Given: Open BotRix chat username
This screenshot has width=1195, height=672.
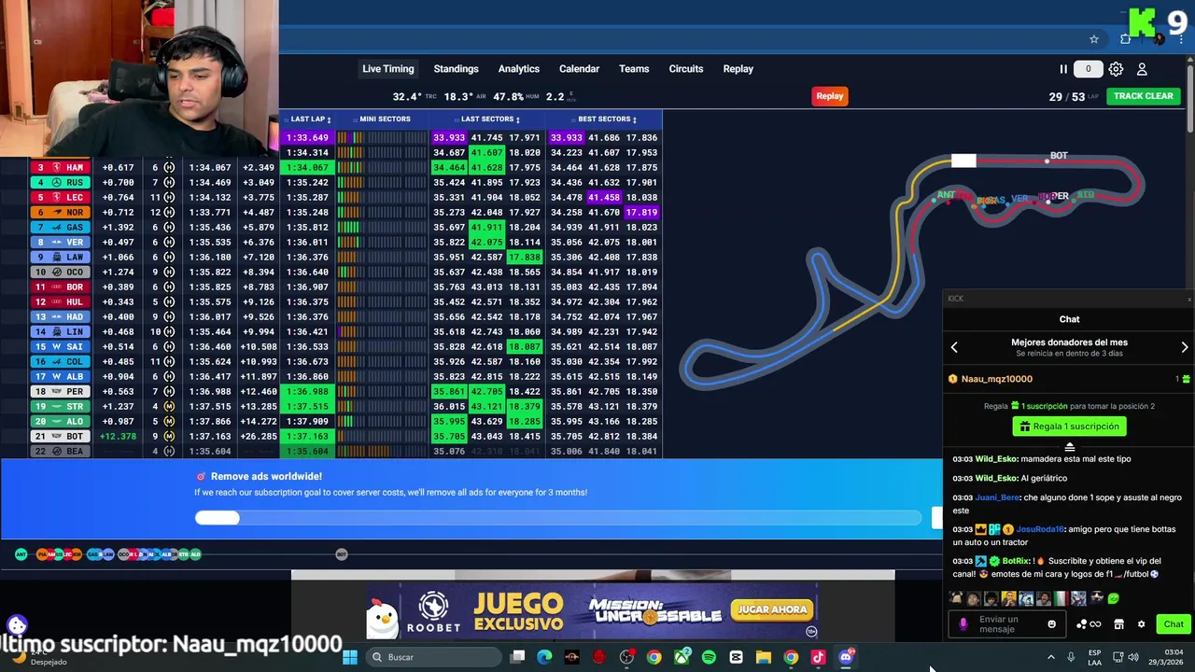Looking at the screenshot, I should pos(1016,561).
